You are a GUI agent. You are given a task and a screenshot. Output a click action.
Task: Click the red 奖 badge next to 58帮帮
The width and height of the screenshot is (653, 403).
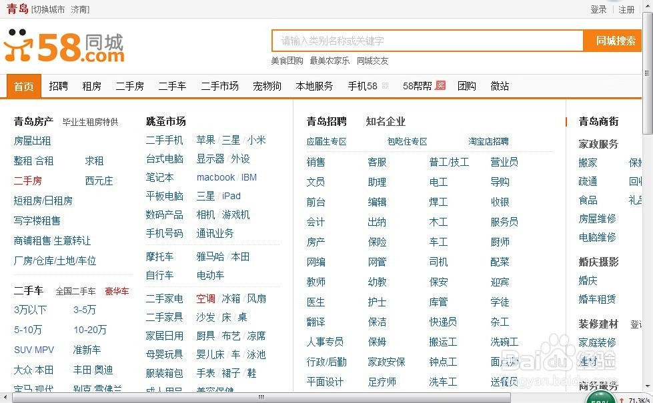click(440, 85)
